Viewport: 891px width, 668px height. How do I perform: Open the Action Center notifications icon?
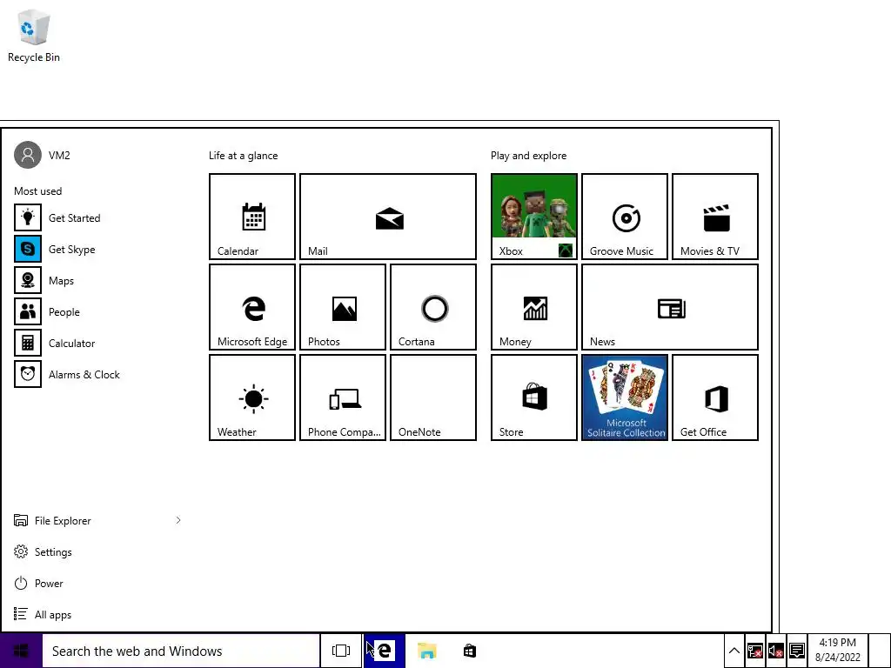(x=797, y=651)
